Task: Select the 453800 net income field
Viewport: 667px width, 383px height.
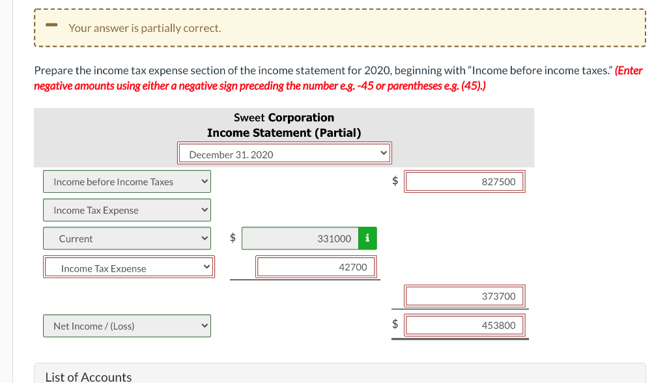Action: coord(464,325)
